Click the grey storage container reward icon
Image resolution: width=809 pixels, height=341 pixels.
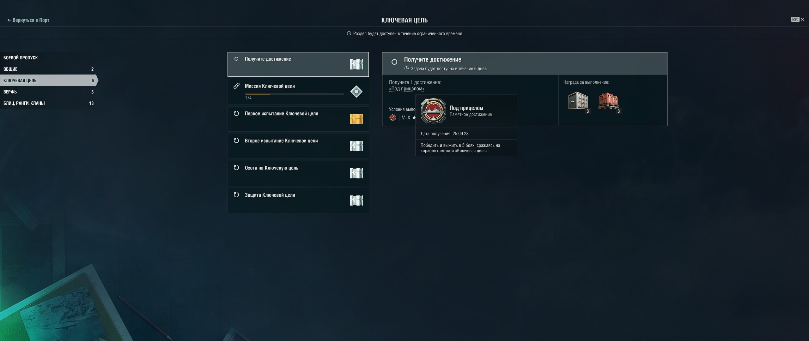578,101
